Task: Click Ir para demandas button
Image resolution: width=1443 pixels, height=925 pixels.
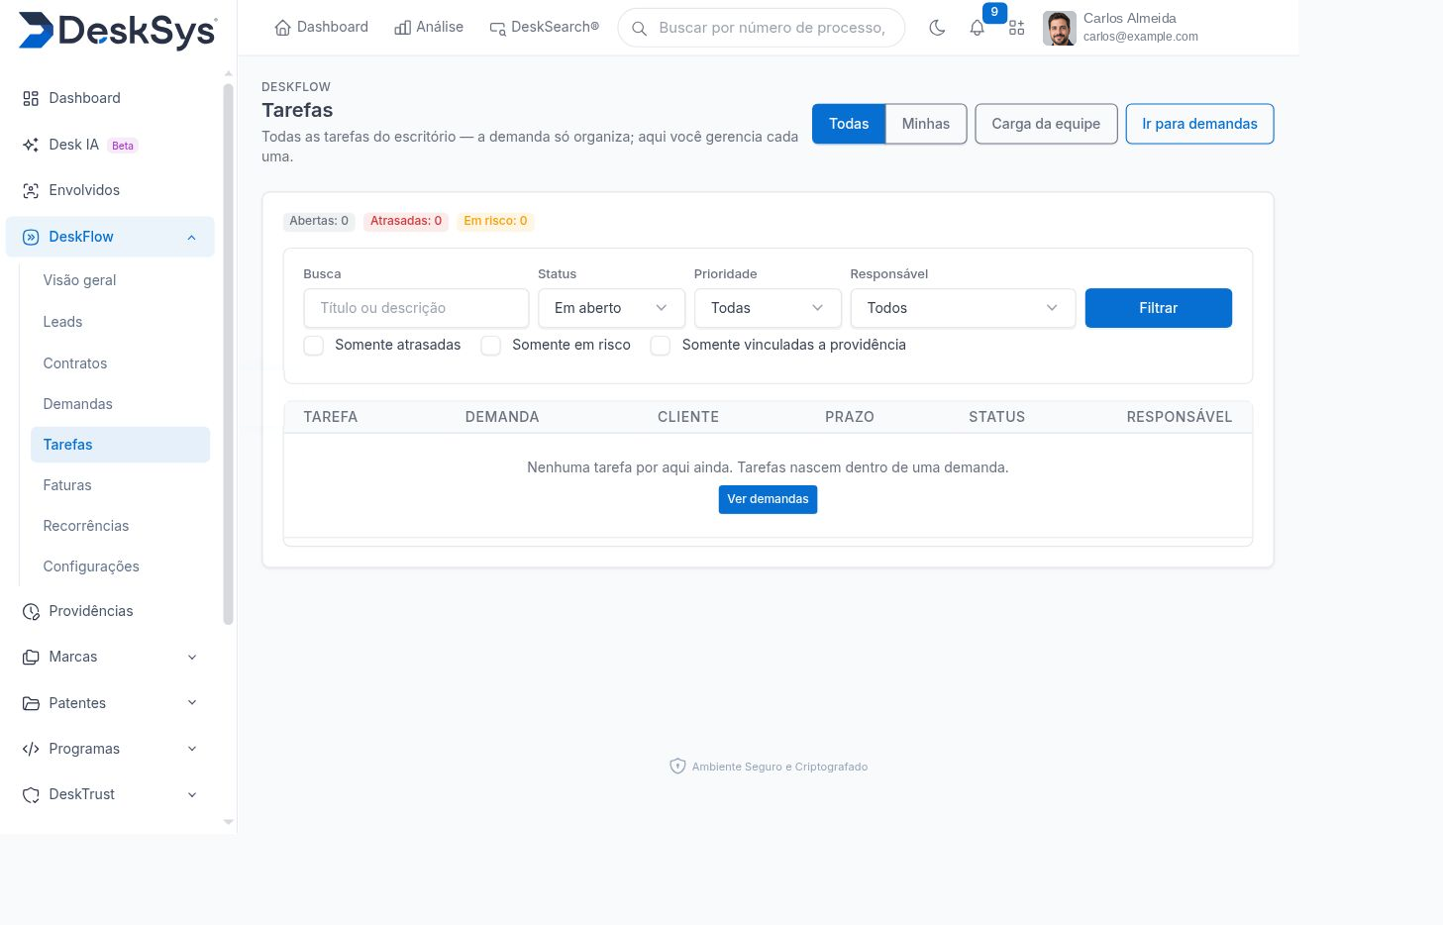Action: coord(1199,124)
